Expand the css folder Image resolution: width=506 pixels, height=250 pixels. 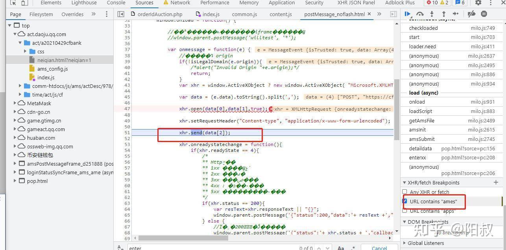(25, 51)
